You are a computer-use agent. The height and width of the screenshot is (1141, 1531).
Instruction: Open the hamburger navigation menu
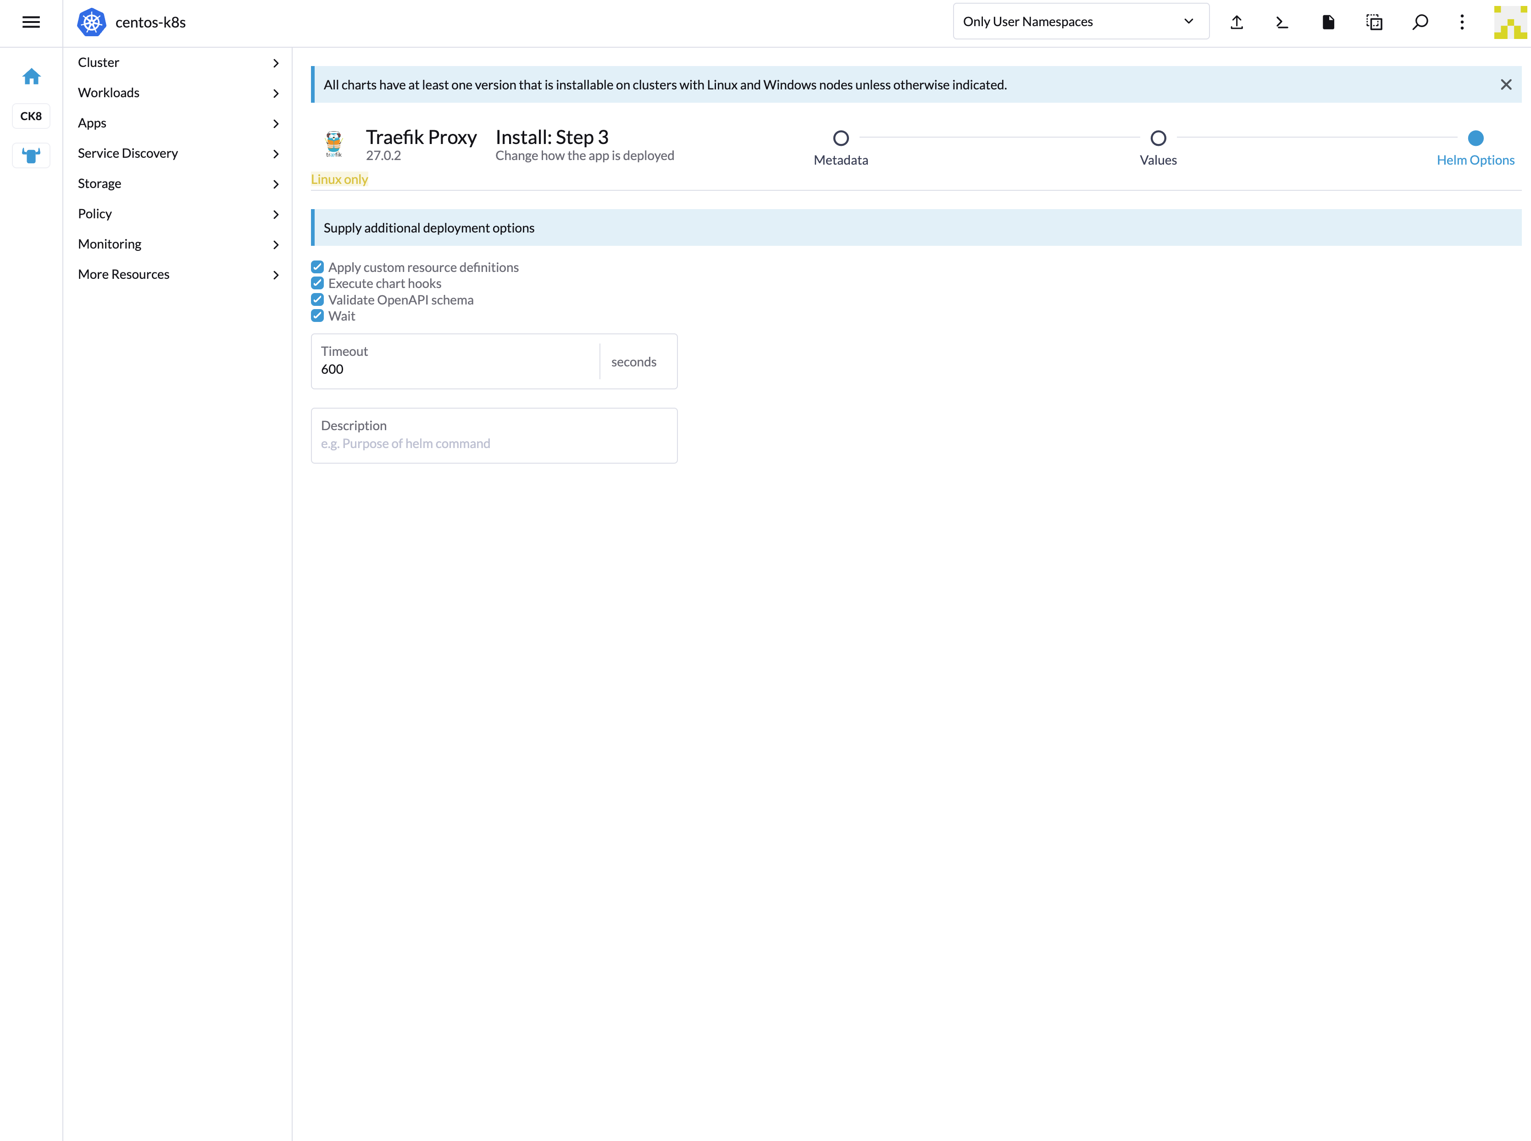click(x=31, y=22)
